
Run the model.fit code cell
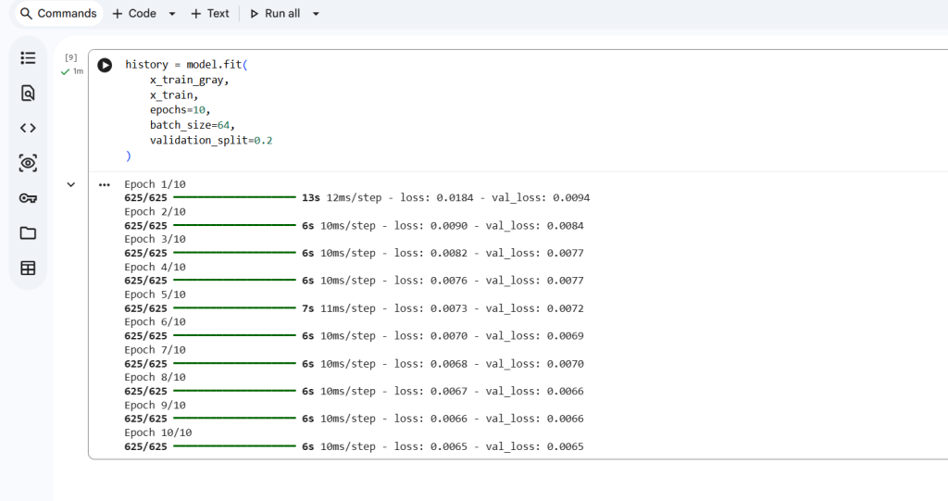105,65
